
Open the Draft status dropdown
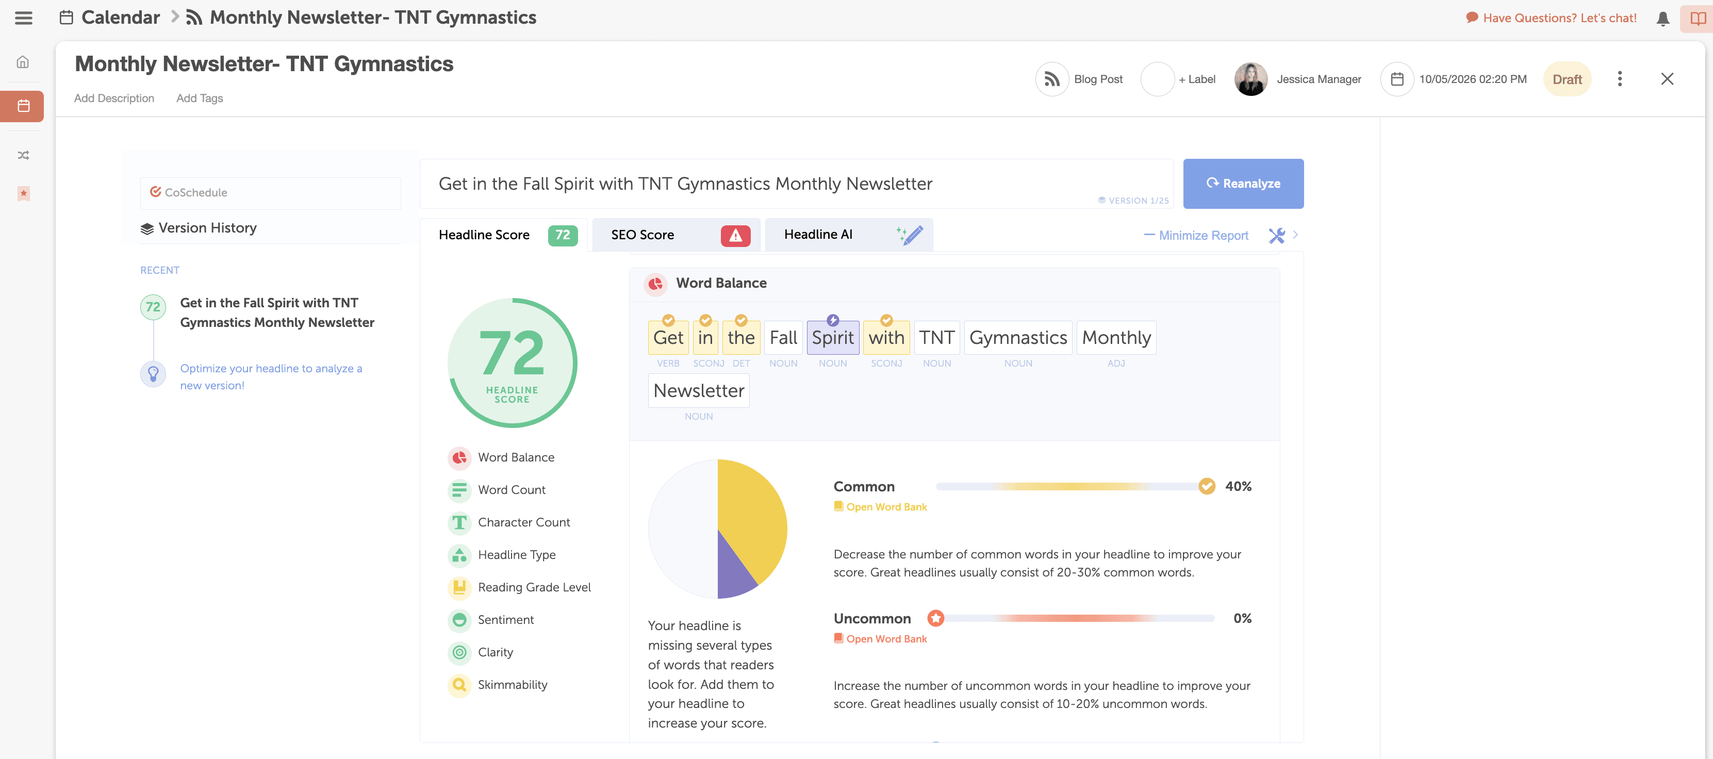pyautogui.click(x=1567, y=79)
